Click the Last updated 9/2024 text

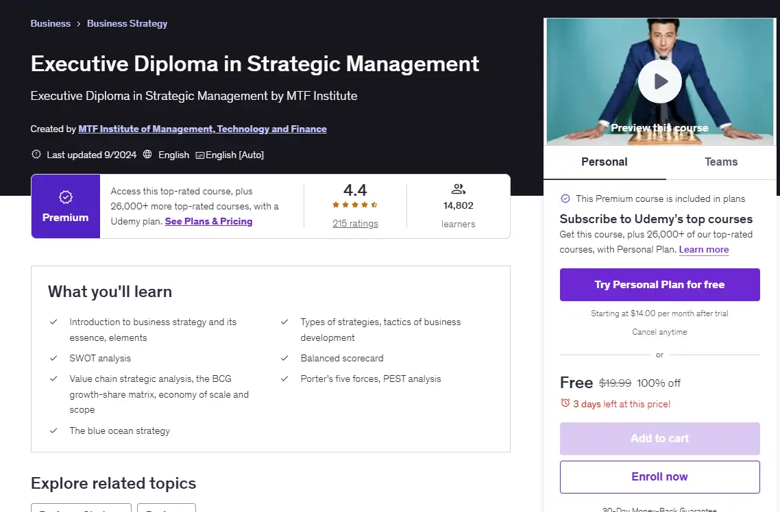[x=92, y=155]
